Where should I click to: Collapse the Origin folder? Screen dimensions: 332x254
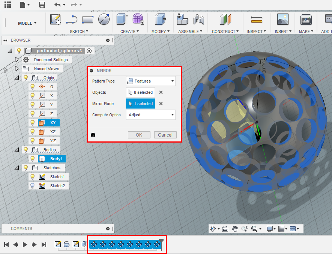point(17,78)
